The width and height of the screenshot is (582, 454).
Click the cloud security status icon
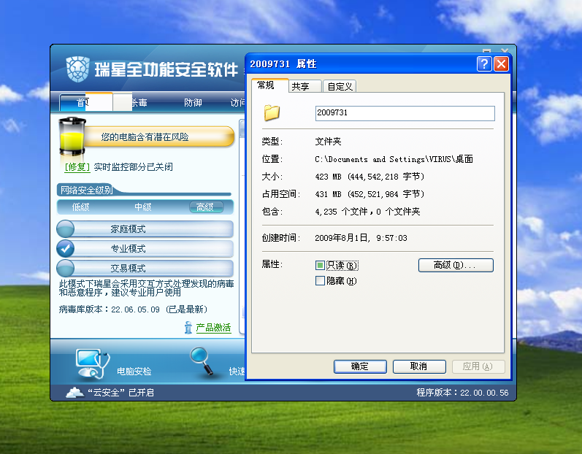pyautogui.click(x=74, y=393)
